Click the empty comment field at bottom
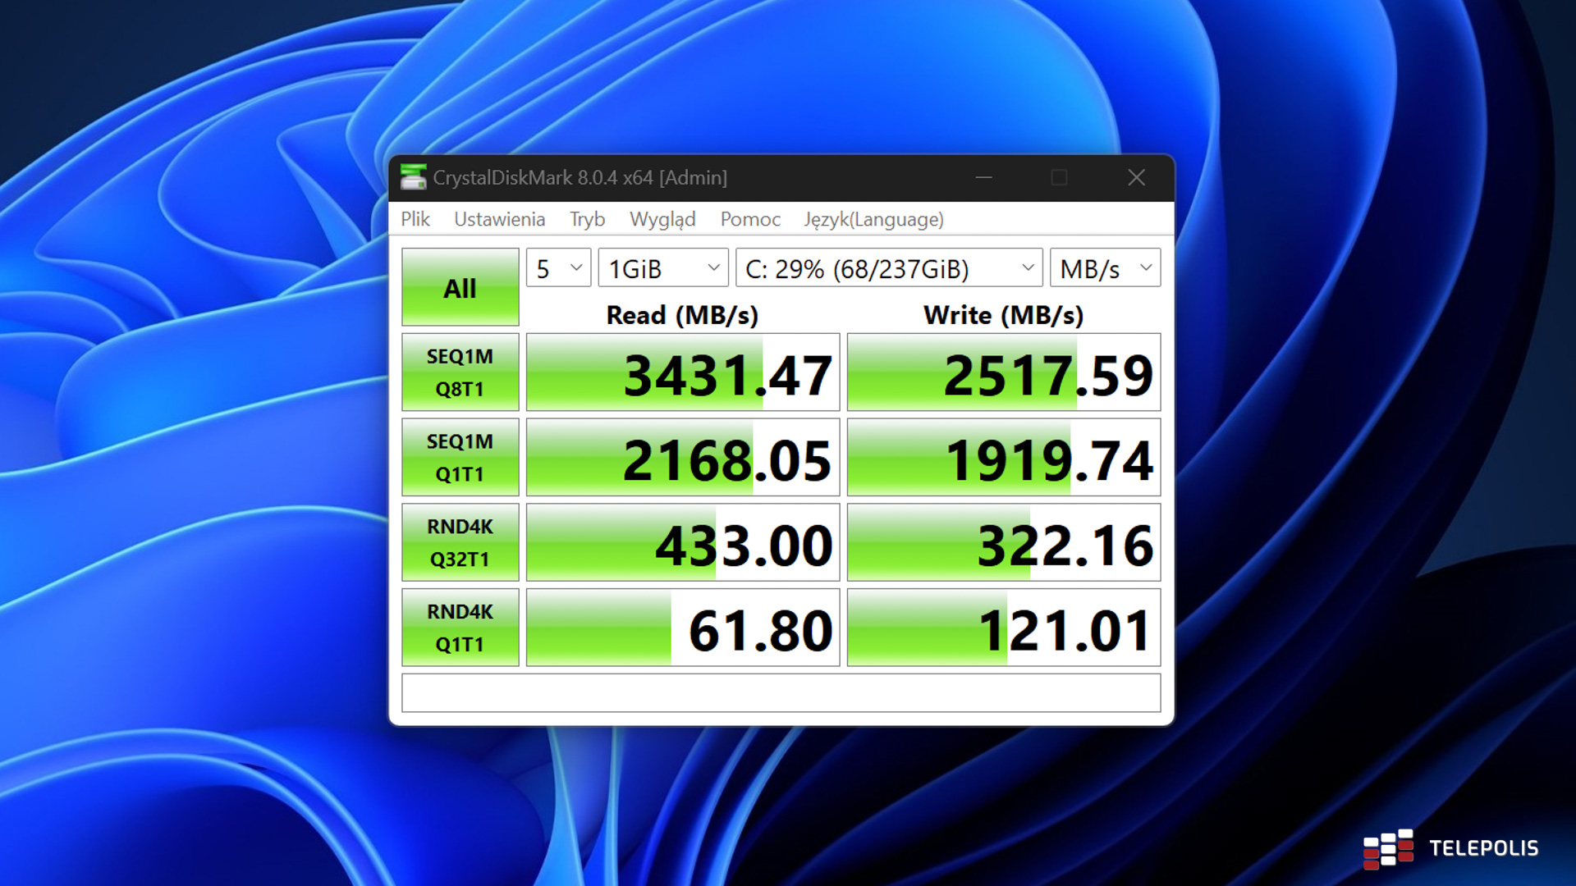Viewport: 1576px width, 886px height. tap(781, 693)
